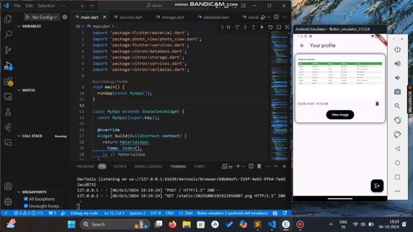Viewport: 413px width, 232px height.
Task: Split the terminal panel
Action: [x=251, y=166]
